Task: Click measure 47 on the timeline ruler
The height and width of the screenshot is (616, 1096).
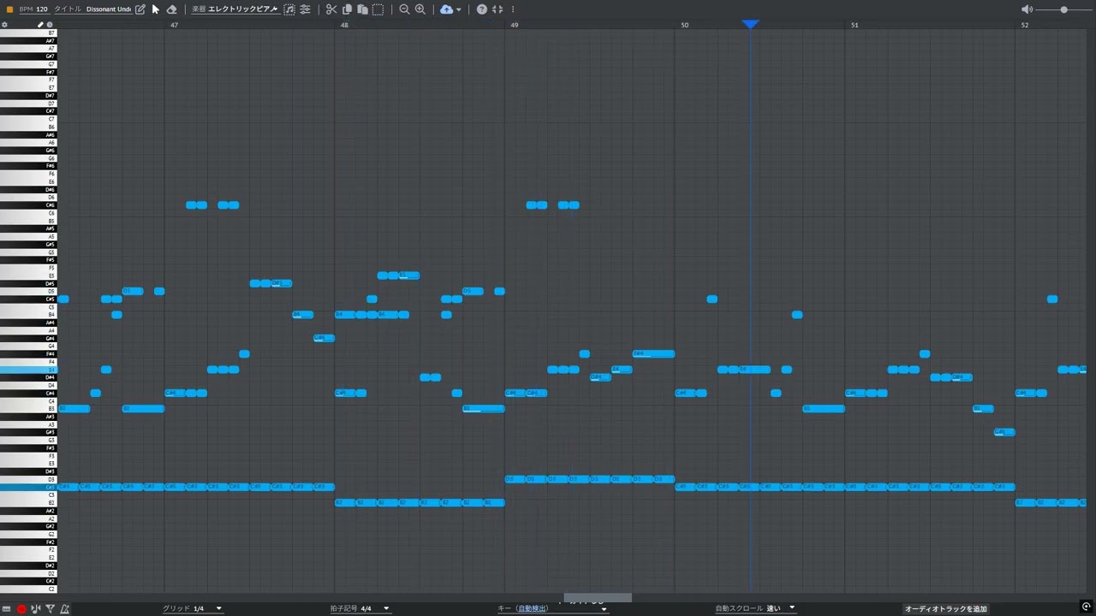Action: point(174,25)
